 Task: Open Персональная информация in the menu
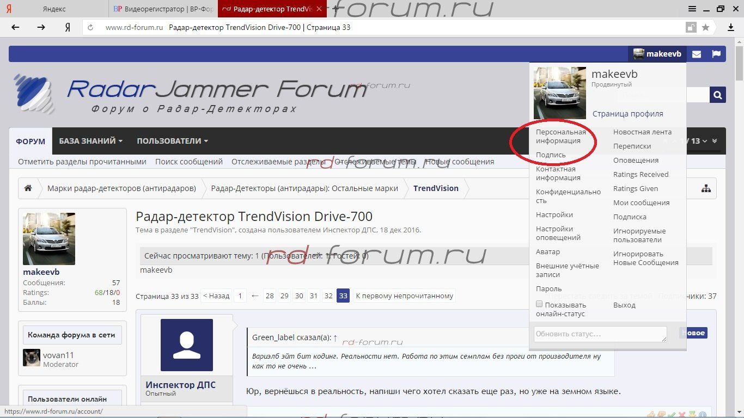coord(561,136)
